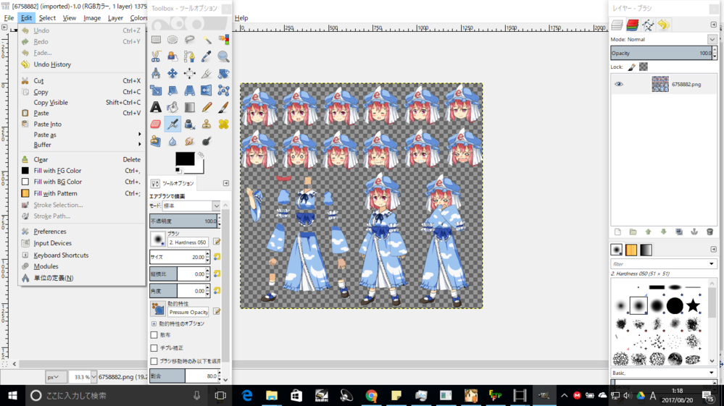Open the px unit dropdown in status bar
This screenshot has height=406, width=724.
click(56, 377)
